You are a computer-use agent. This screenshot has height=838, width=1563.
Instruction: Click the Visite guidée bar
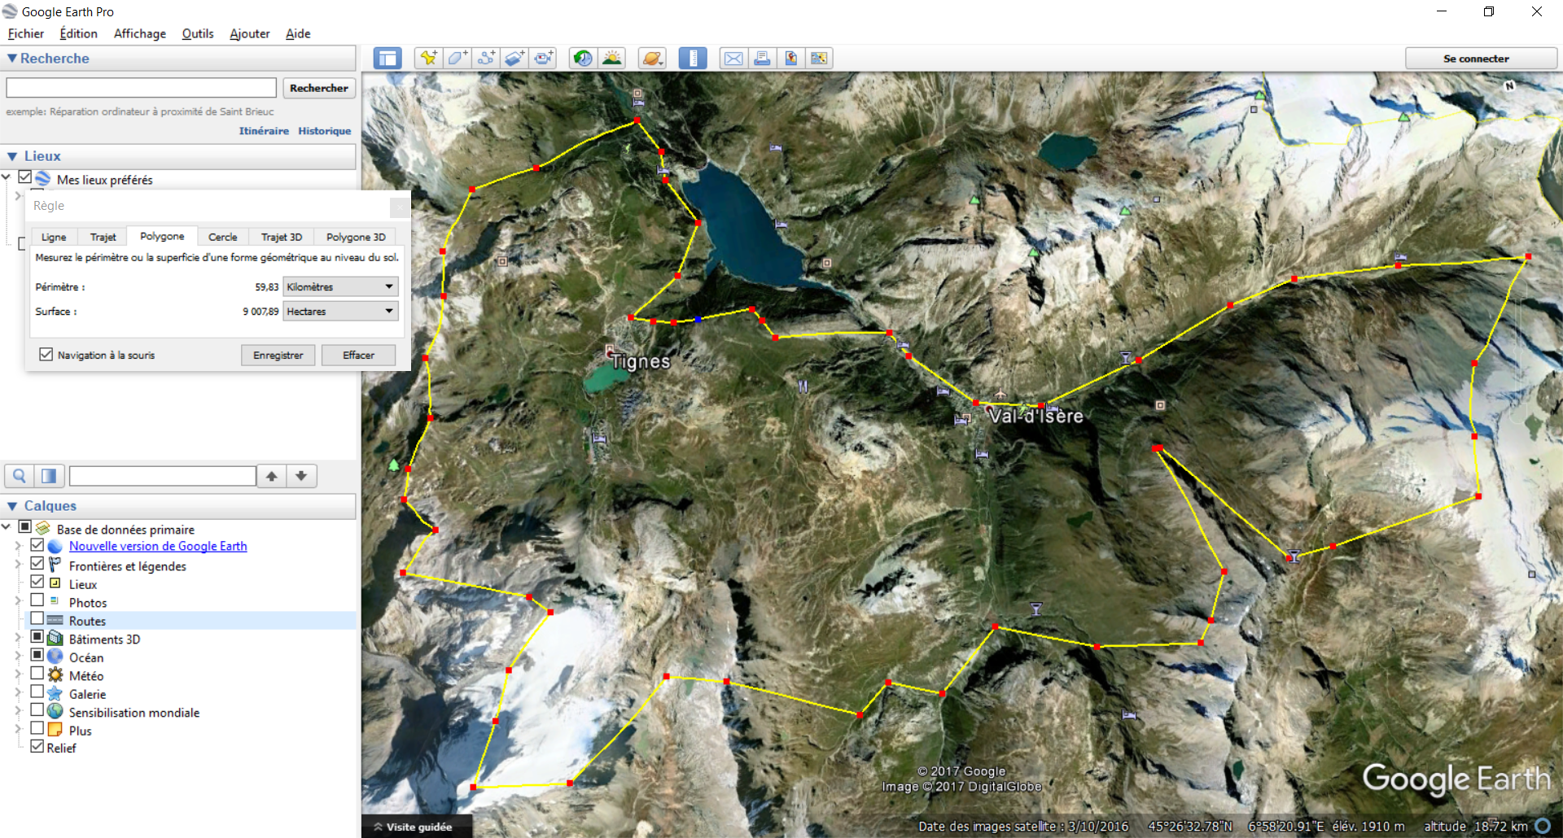click(x=417, y=827)
